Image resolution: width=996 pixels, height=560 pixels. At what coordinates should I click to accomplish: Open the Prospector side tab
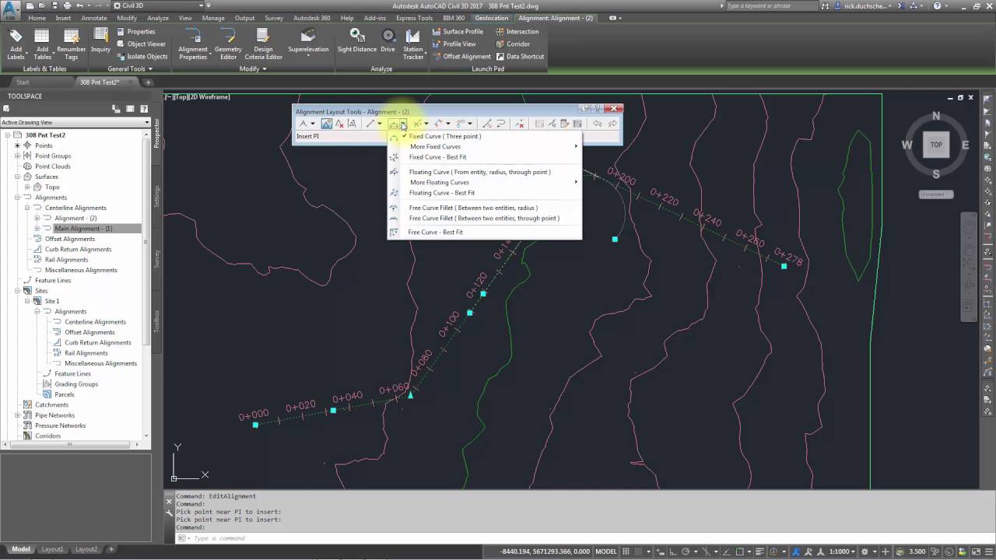(156, 133)
